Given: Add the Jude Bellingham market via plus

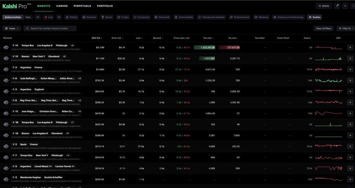Looking at the screenshot, I should (x=350, y=80).
